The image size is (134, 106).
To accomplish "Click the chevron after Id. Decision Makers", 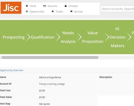I will 129,37.
